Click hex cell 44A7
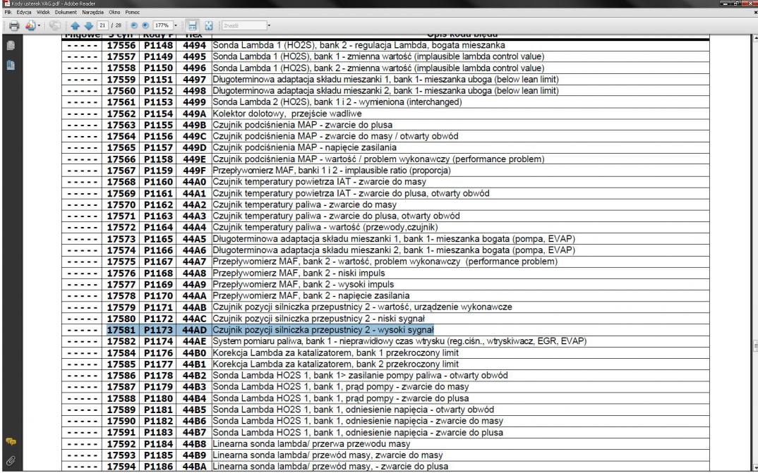758x473 pixels. pos(194,261)
